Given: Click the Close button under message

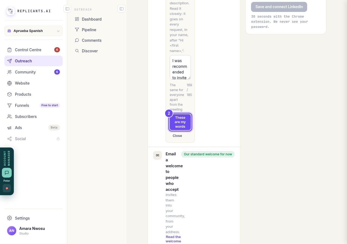Looking at the screenshot, I should tap(177, 136).
